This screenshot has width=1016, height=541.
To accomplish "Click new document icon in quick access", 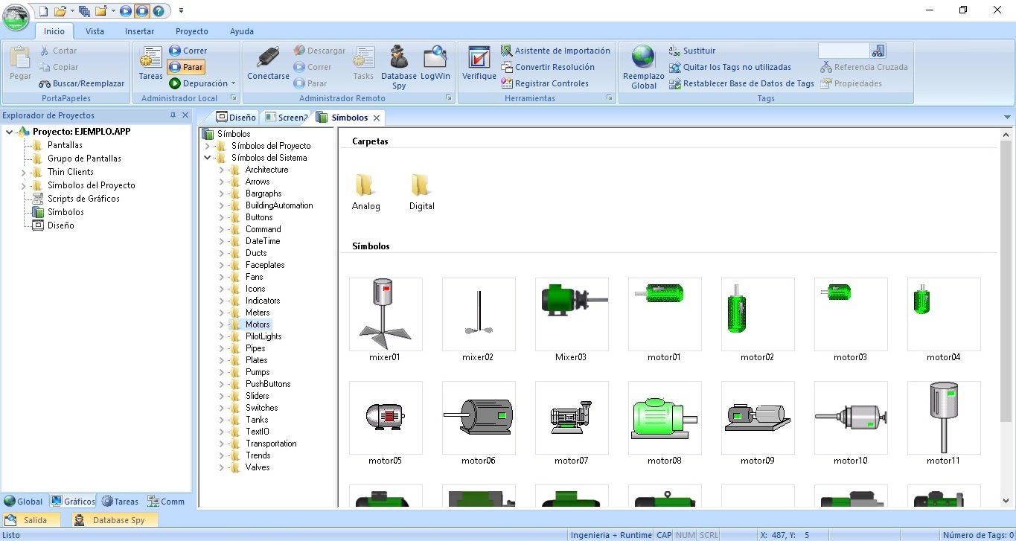I will coord(43,11).
